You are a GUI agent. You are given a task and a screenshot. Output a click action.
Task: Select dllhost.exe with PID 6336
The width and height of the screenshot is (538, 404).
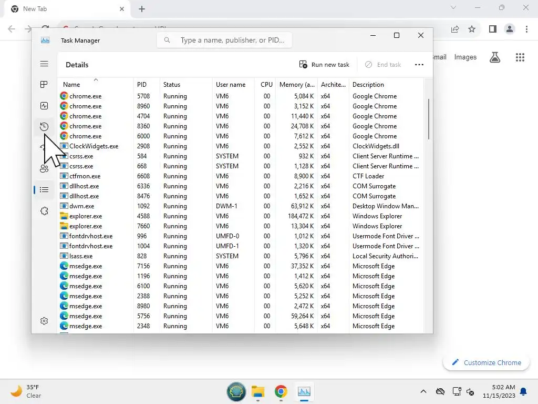[x=241, y=186]
